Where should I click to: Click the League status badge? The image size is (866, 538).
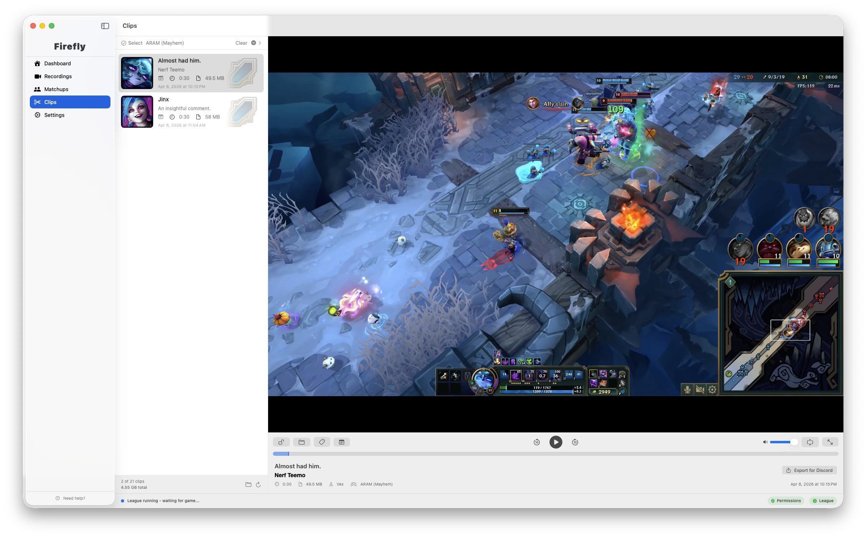(823, 501)
